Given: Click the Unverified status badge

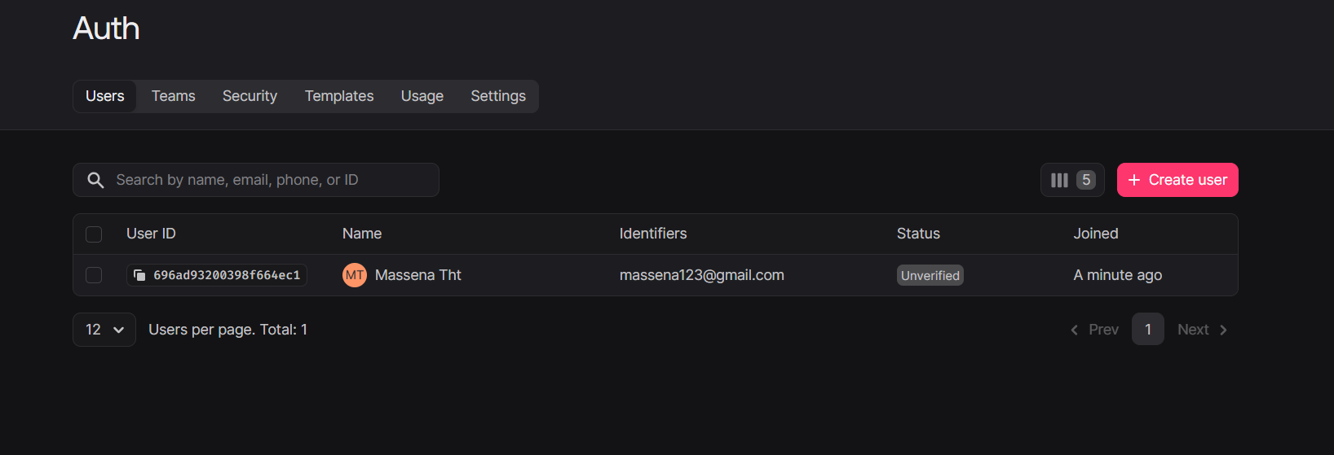Looking at the screenshot, I should tap(930, 275).
